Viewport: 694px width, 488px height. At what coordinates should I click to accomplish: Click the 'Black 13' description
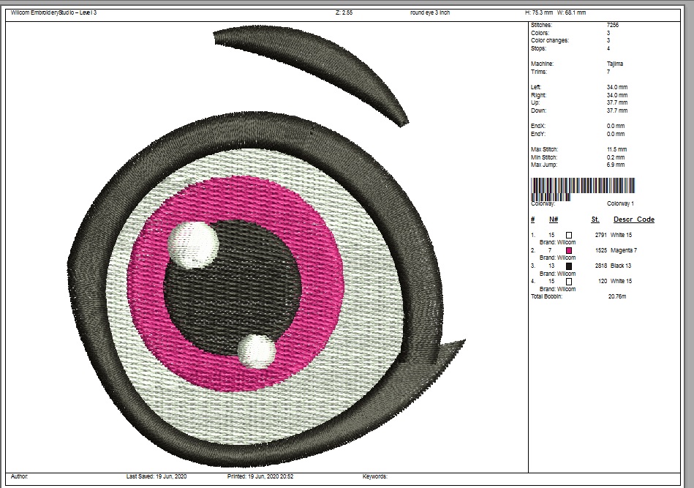coord(621,266)
